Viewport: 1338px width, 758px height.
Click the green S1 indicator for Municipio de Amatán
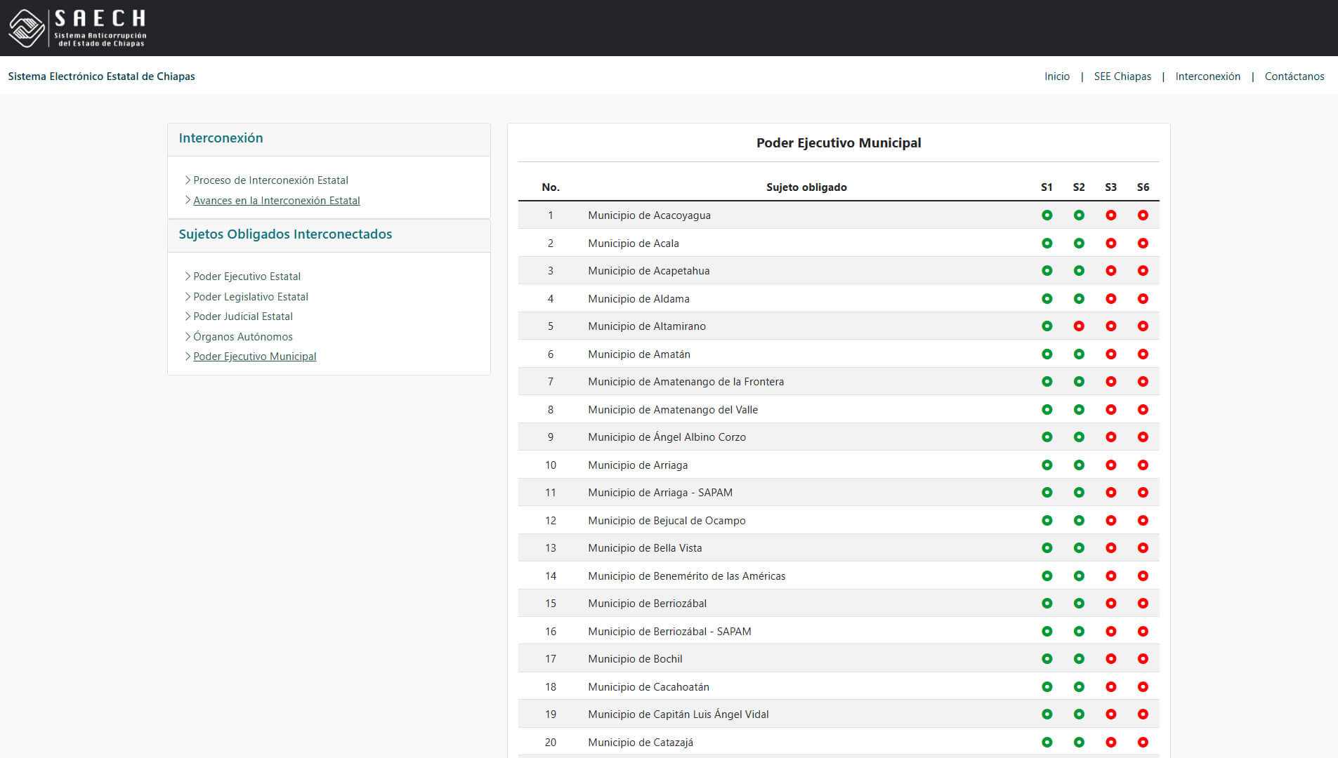click(x=1047, y=354)
